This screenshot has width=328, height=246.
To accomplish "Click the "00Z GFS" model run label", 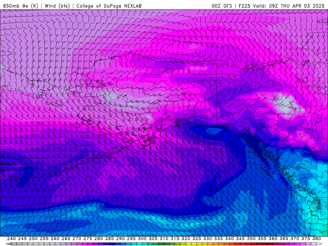I will [222, 6].
